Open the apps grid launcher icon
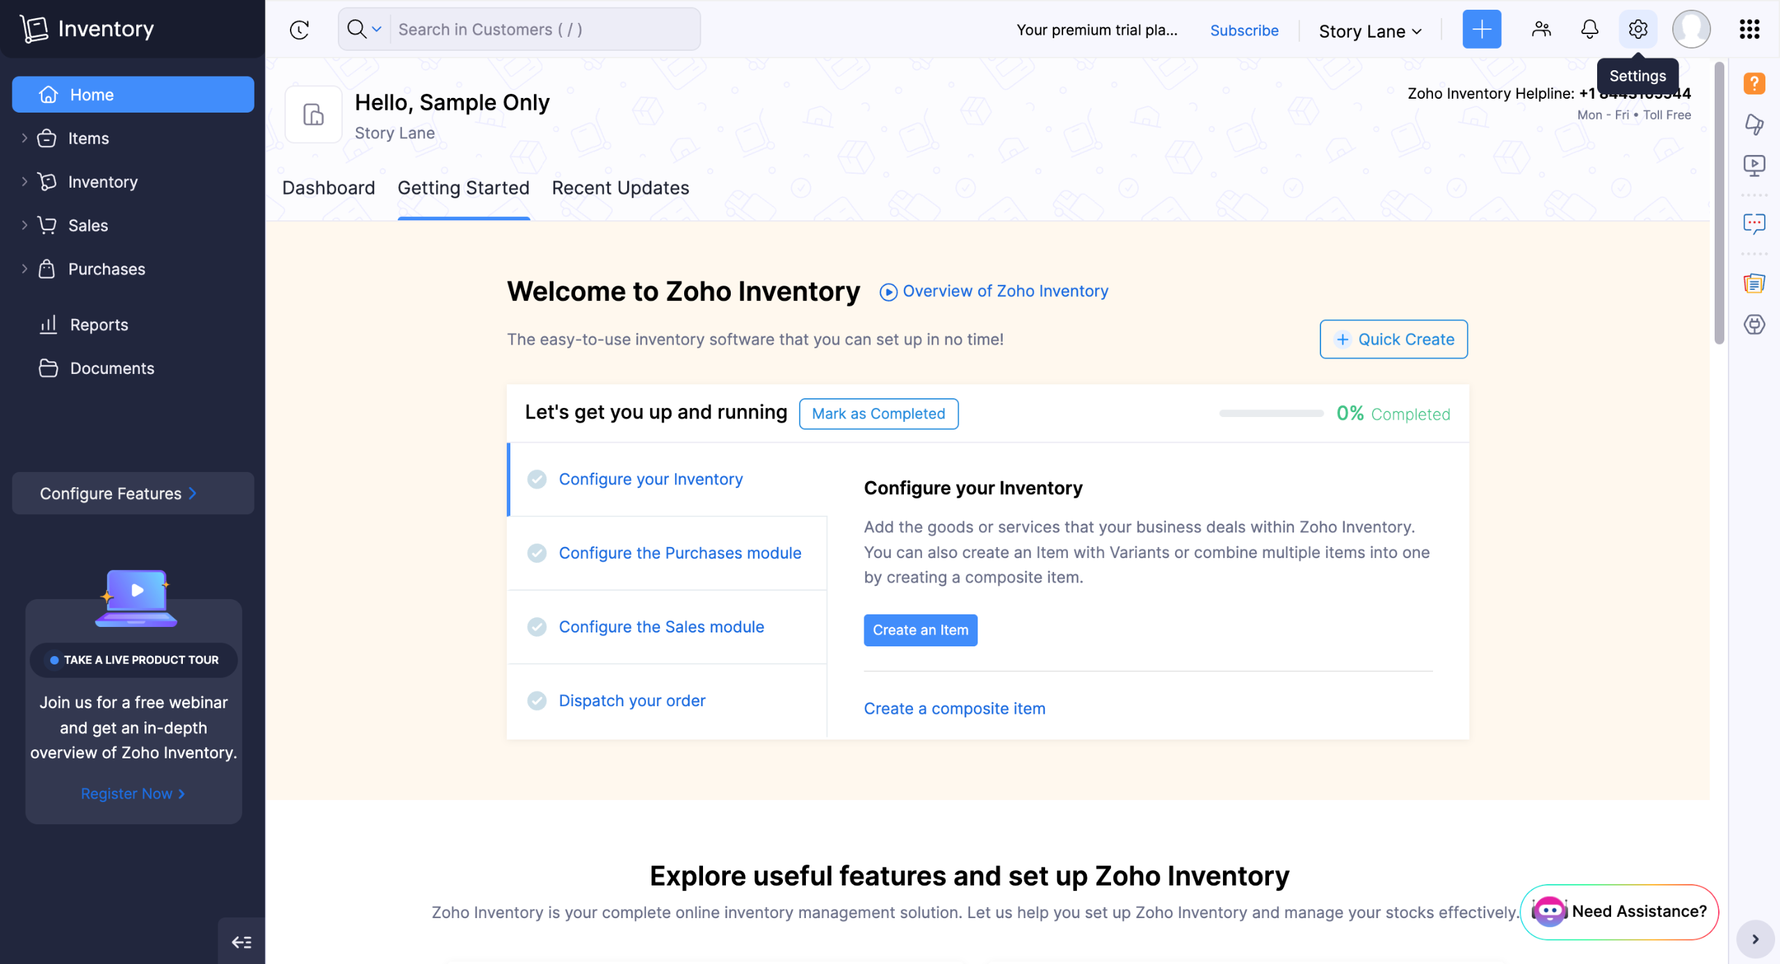Viewport: 1780px width, 964px height. pos(1749,29)
